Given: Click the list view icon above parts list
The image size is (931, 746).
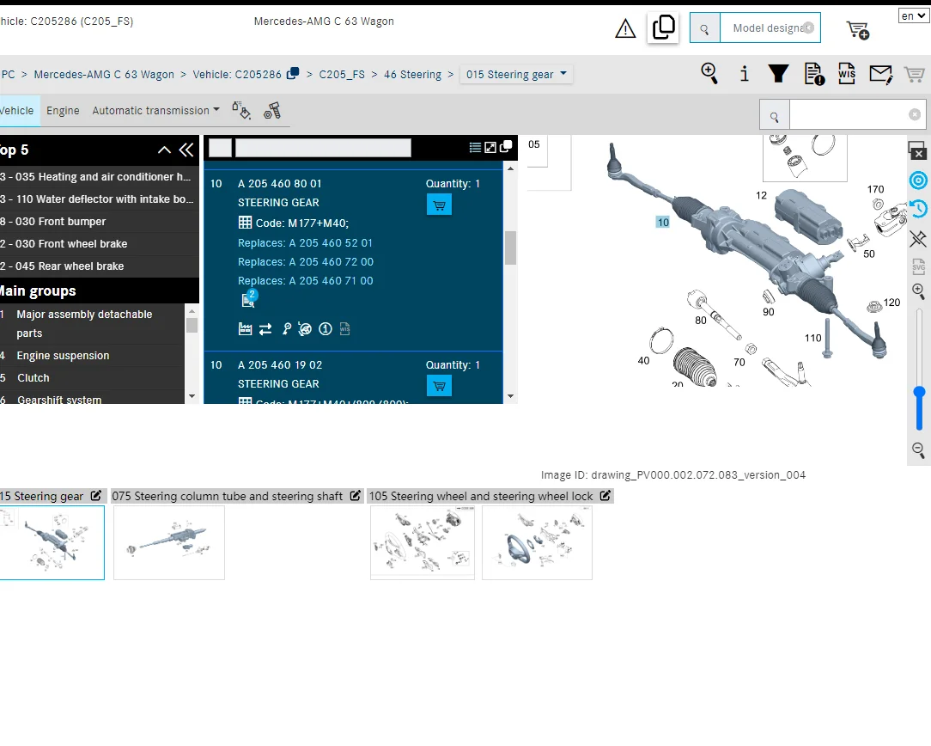Looking at the screenshot, I should pyautogui.click(x=475, y=147).
